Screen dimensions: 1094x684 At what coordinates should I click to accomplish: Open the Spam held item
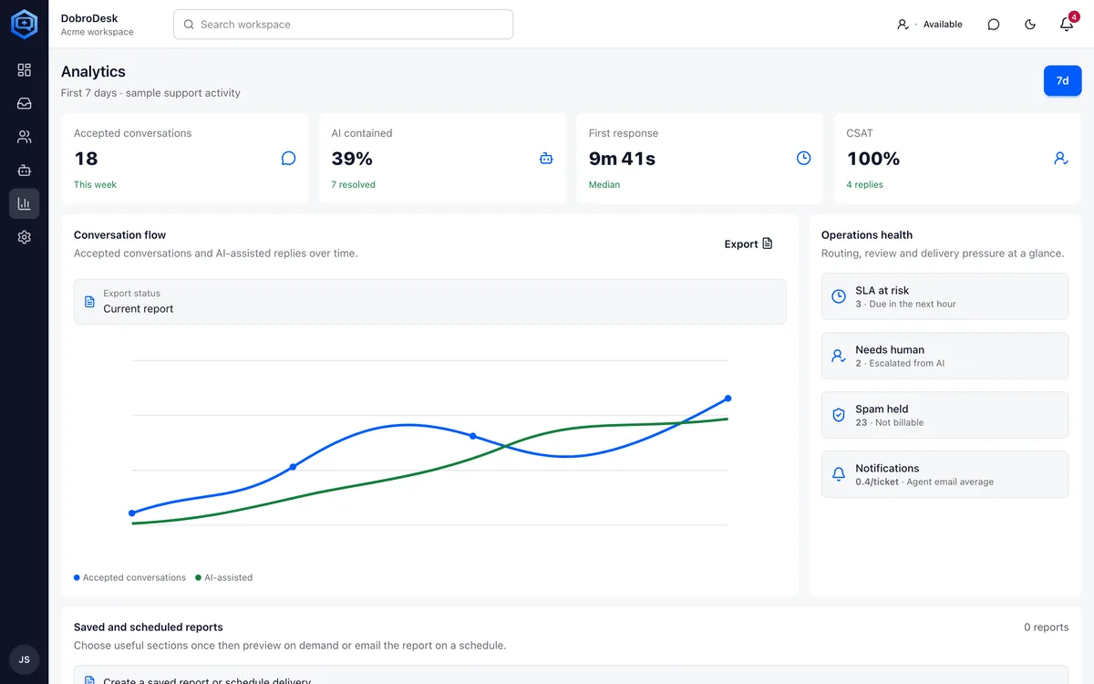[x=944, y=415]
